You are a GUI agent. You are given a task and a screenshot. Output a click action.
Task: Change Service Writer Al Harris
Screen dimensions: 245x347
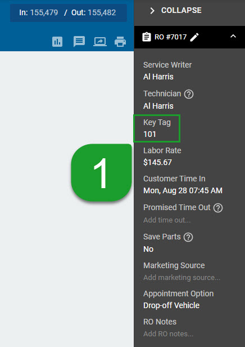pyautogui.click(x=158, y=77)
